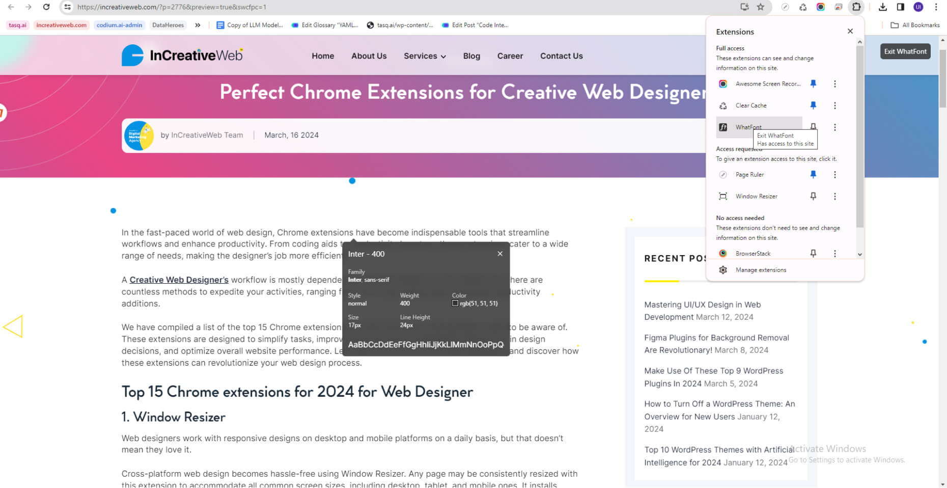Show hidden bookmarks with double chevron

198,25
